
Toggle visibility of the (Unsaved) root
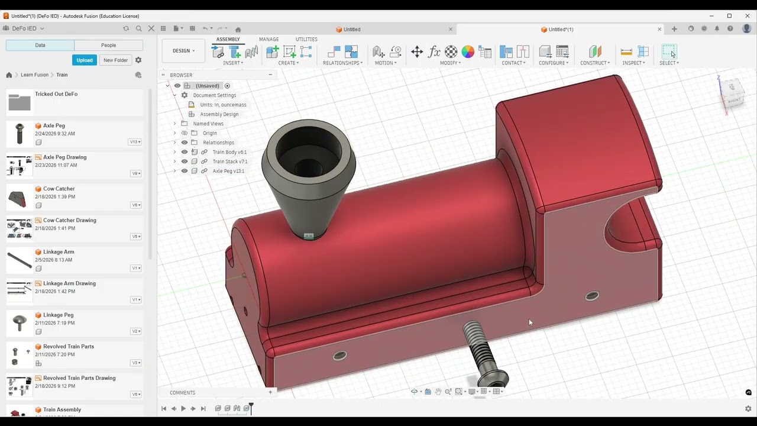(177, 86)
